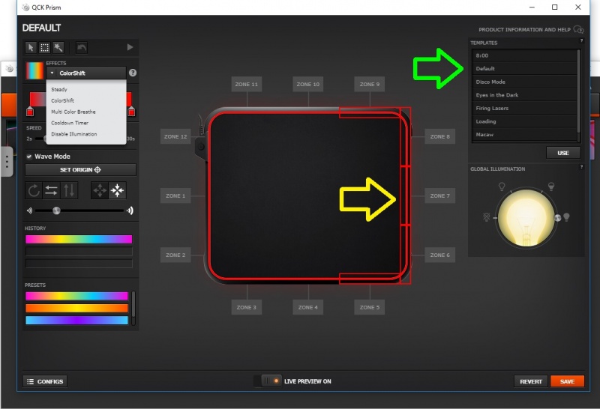
Task: Toggle the Wave Mode checkbox
Action: click(29, 157)
